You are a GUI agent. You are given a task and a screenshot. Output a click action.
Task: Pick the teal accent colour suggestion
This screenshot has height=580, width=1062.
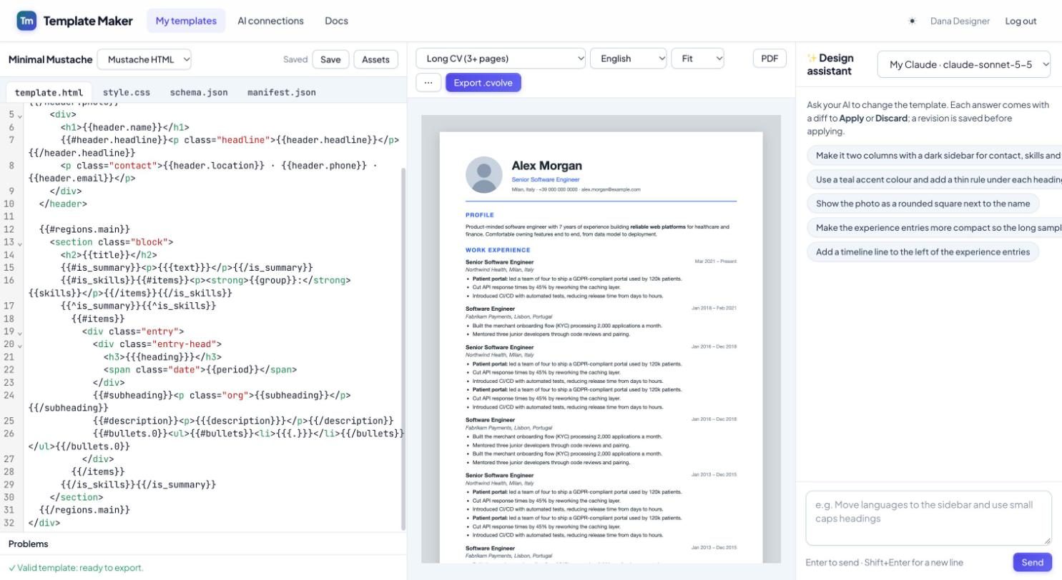tap(935, 180)
